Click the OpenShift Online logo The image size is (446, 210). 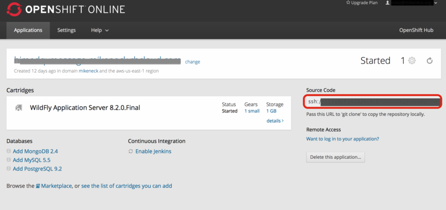click(66, 9)
